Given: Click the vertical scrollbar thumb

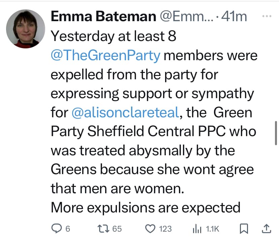Looking at the screenshot, I should (x=276, y=133).
